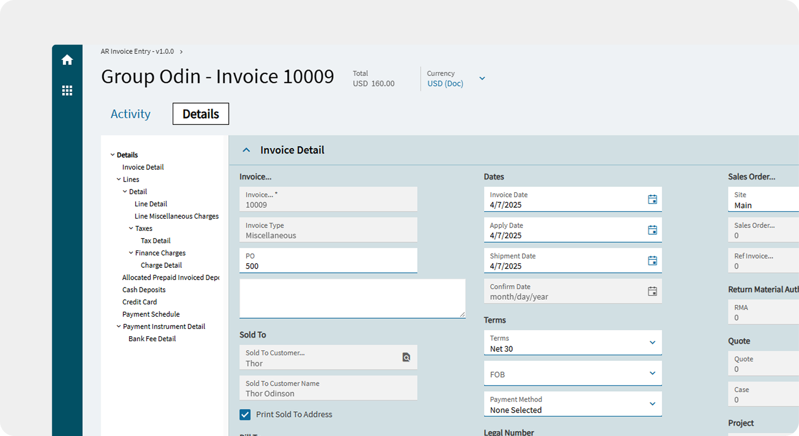799x436 pixels.
Task: Click the RMA field
Action: (763, 312)
